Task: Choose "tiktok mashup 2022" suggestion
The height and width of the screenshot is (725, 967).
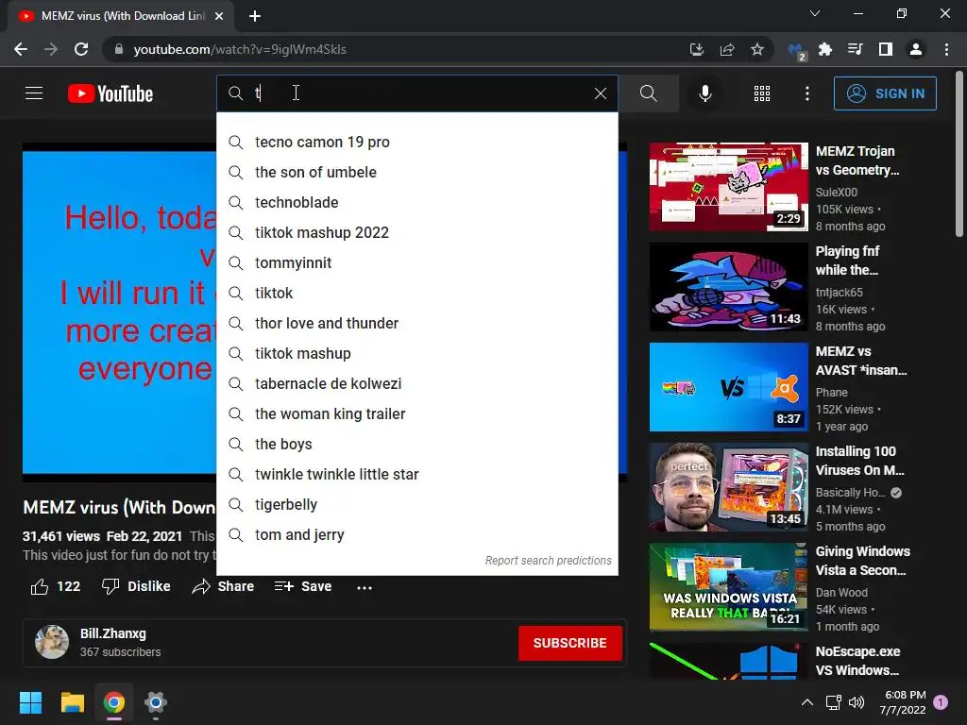Action: click(x=417, y=232)
